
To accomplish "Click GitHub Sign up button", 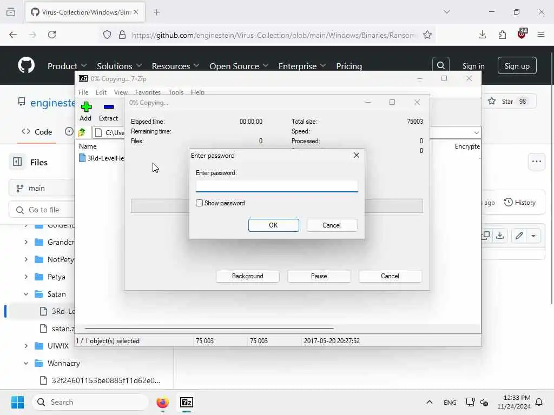I will pos(517,65).
